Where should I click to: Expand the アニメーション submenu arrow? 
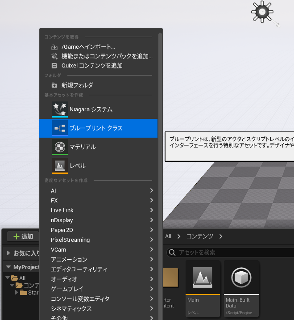click(x=152, y=259)
